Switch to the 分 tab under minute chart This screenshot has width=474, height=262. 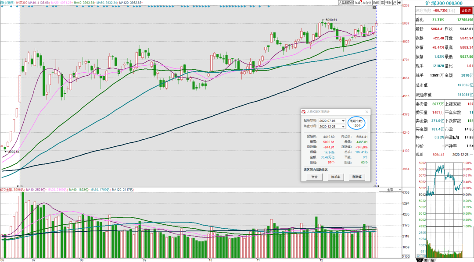click(x=419, y=260)
